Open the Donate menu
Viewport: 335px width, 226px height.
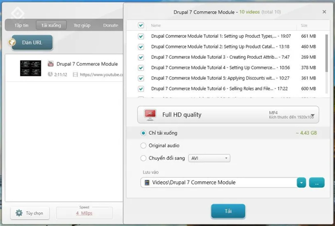click(111, 25)
